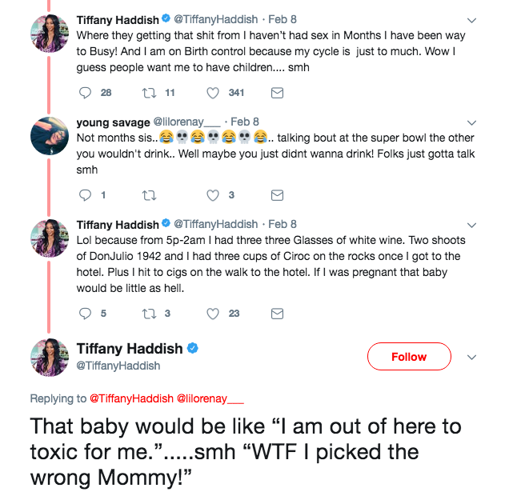Screen dimensions: 505x492
Task: Send first tweet via direct message icon
Action: point(277,93)
